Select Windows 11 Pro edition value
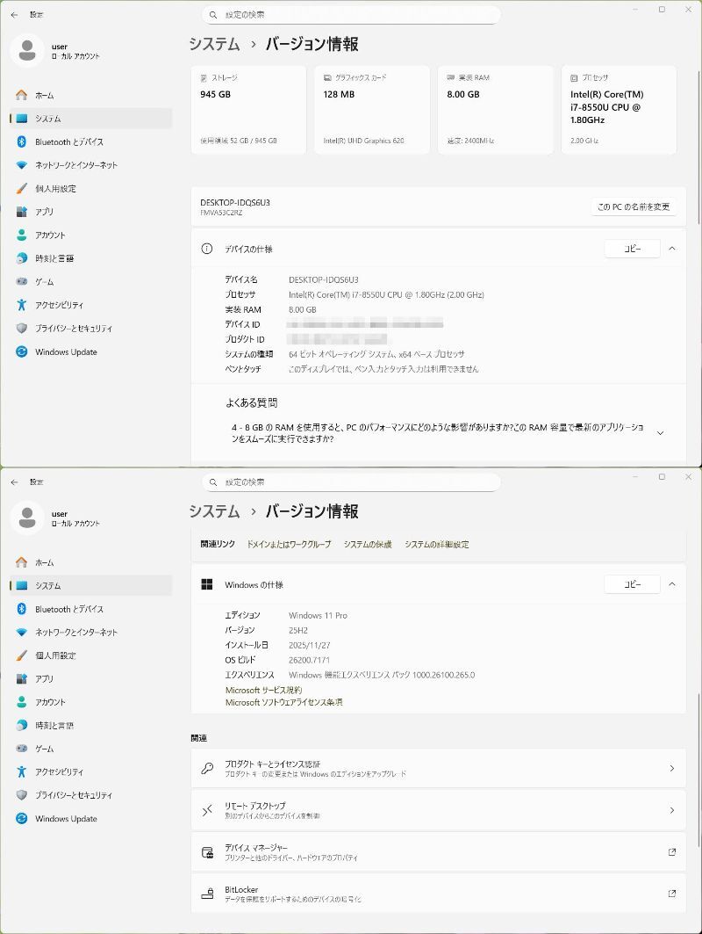702x934 pixels. [x=318, y=615]
